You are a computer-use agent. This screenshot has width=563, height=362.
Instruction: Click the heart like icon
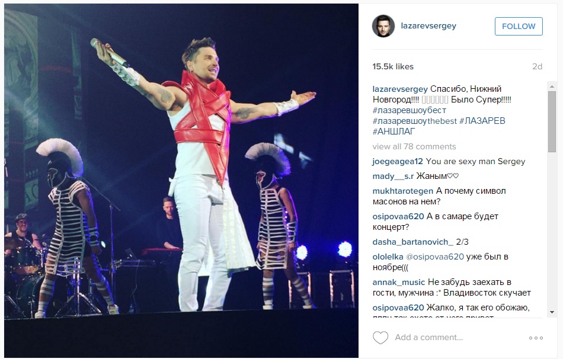380,338
